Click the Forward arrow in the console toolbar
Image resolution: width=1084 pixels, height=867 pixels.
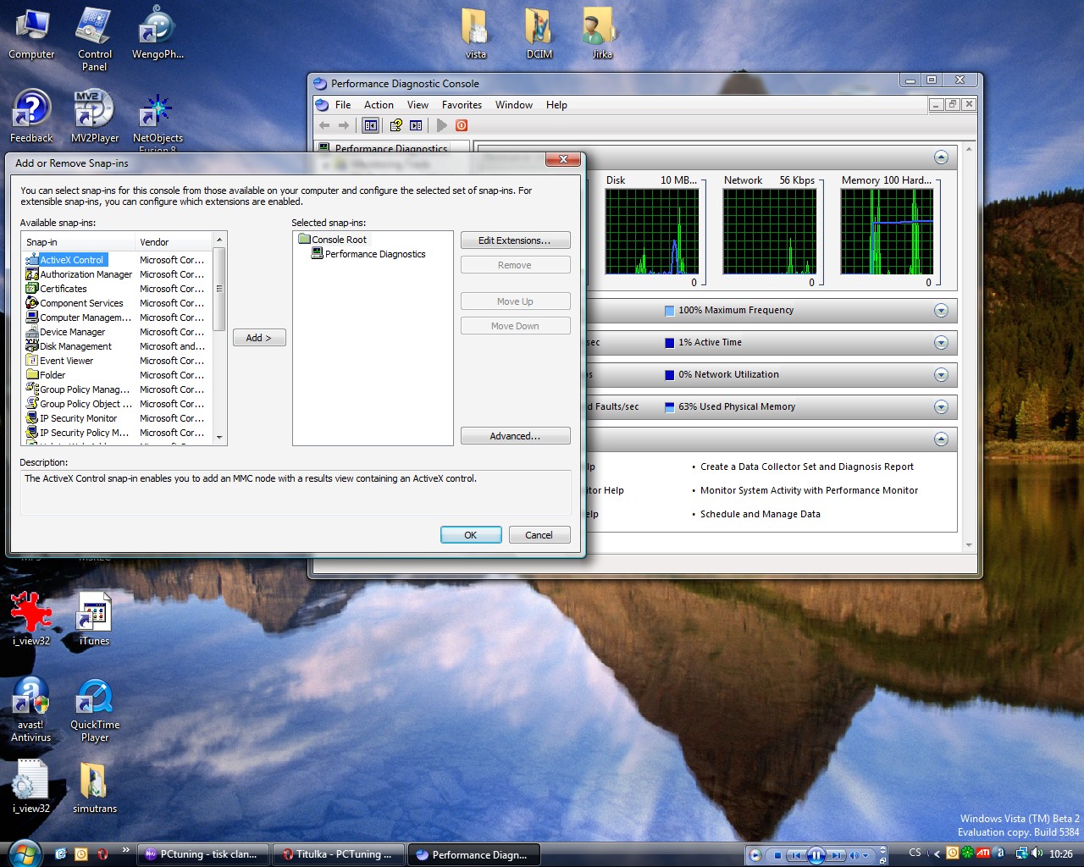(x=344, y=125)
